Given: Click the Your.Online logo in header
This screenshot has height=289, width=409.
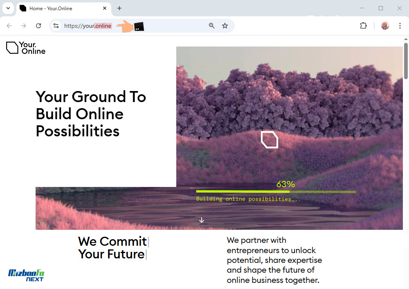Looking at the screenshot, I should point(25,48).
